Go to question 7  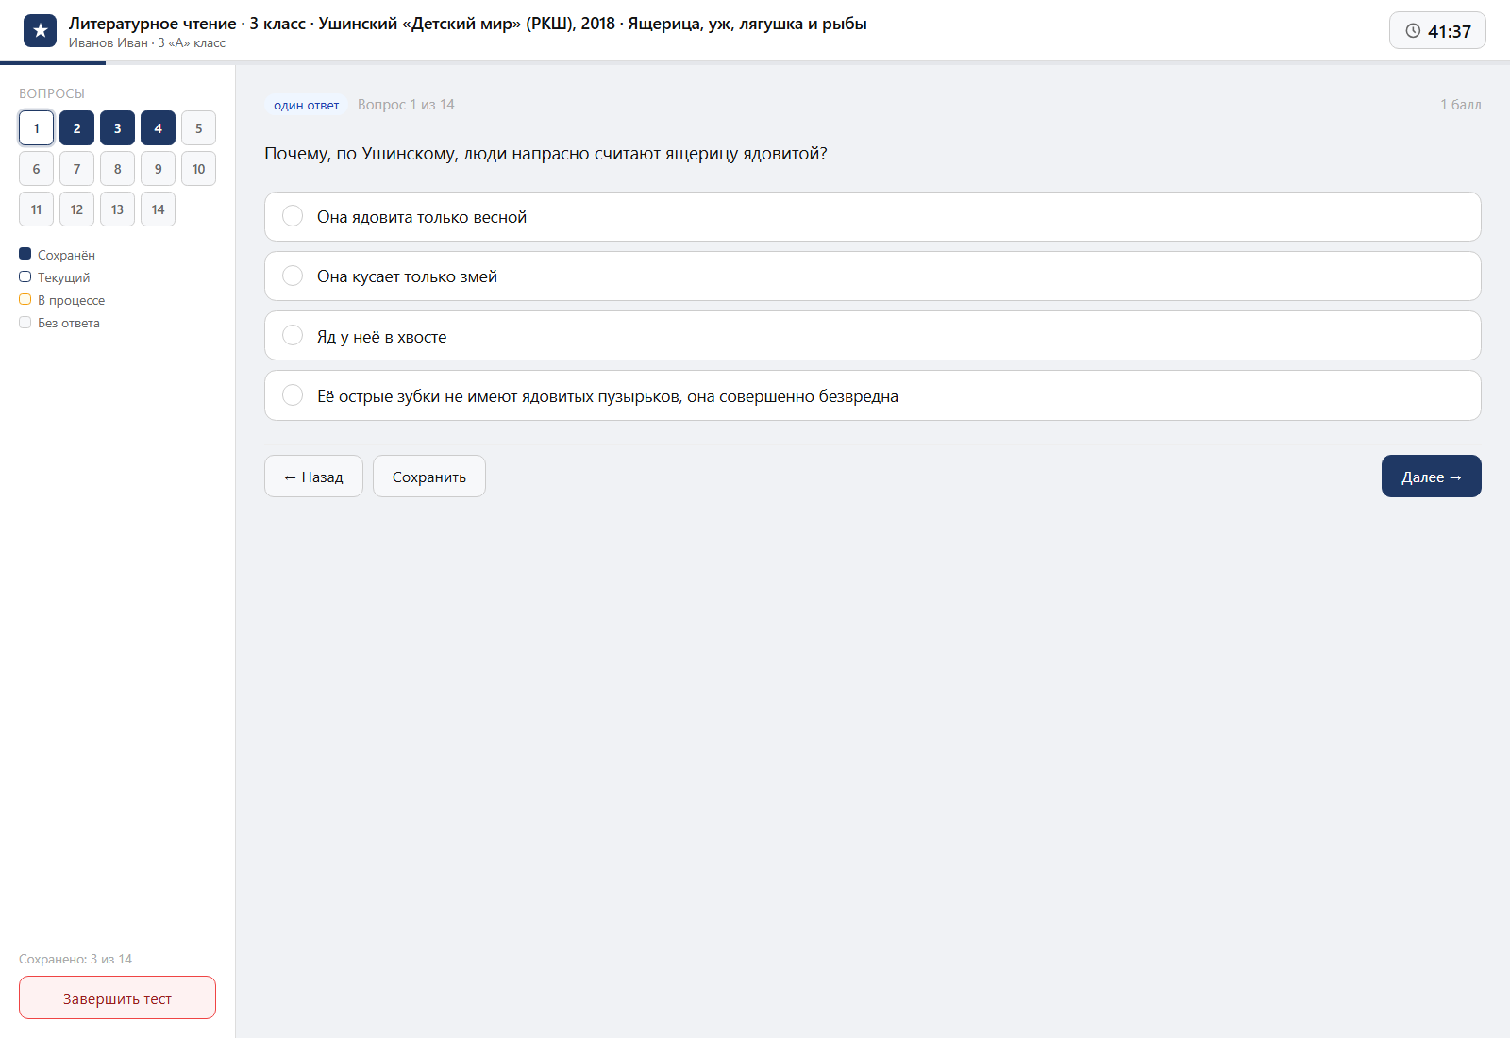[76, 169]
